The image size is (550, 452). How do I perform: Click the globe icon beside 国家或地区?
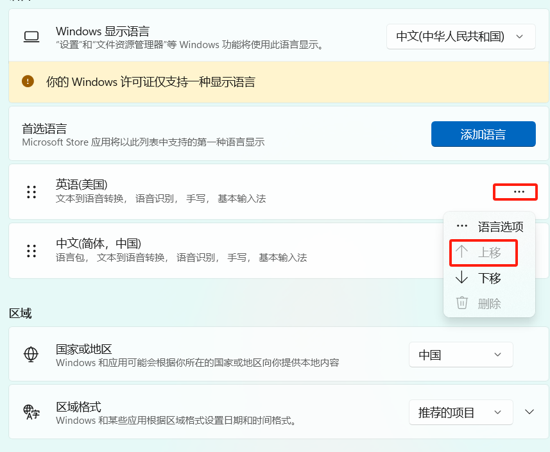(x=31, y=355)
